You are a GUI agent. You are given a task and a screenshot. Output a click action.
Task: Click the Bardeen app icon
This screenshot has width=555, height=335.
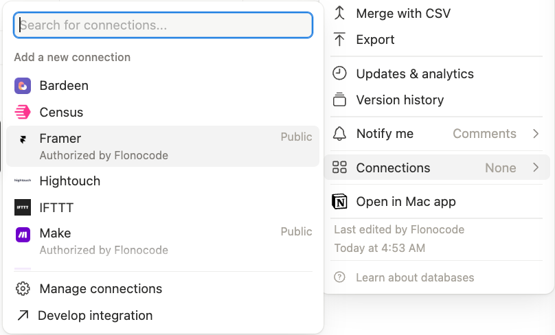pyautogui.click(x=23, y=86)
